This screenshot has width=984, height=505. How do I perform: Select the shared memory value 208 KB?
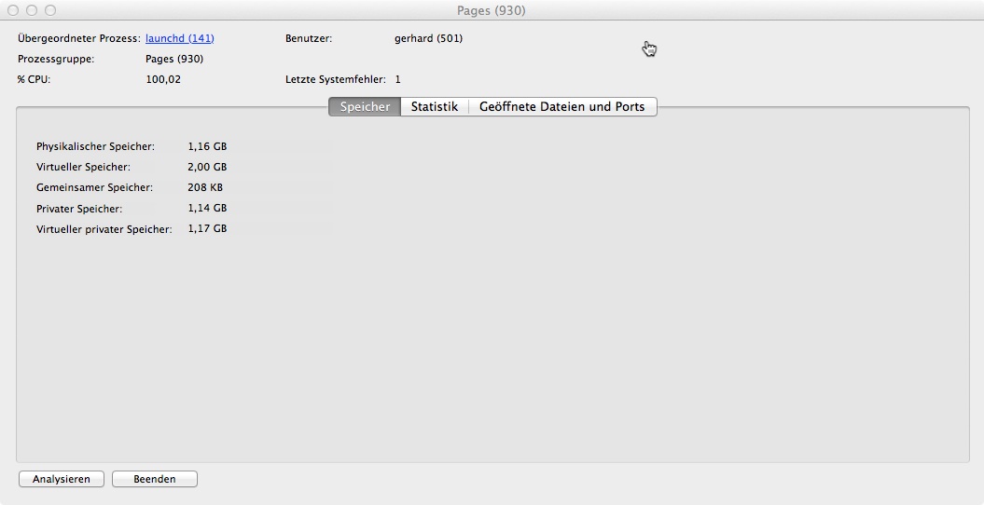(205, 187)
